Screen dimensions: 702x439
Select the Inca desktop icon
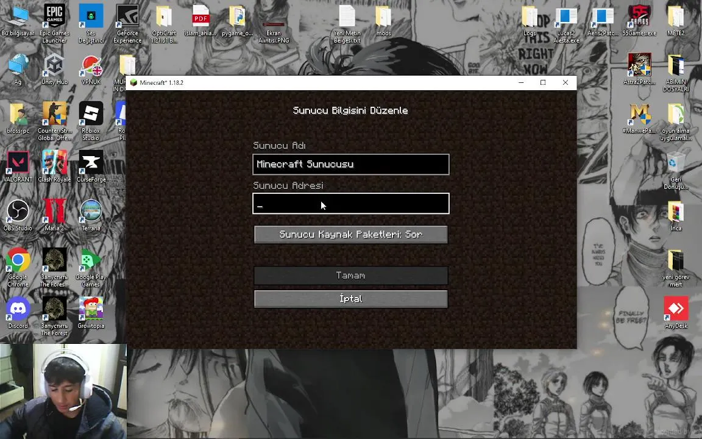pos(676,216)
